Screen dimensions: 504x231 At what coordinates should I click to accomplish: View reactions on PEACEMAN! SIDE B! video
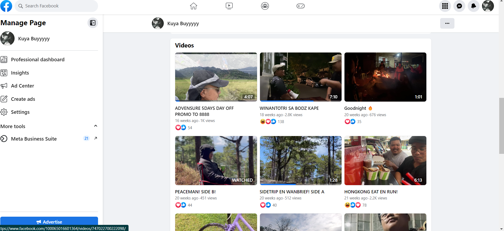(184, 205)
